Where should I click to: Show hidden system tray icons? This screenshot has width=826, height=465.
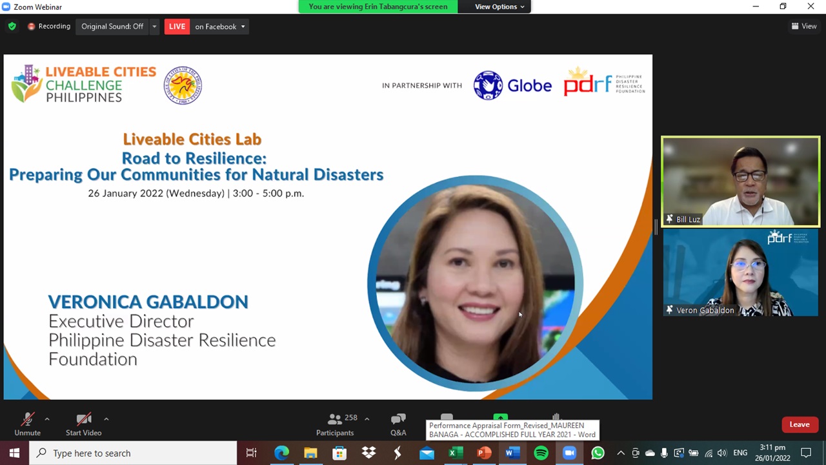(x=621, y=453)
